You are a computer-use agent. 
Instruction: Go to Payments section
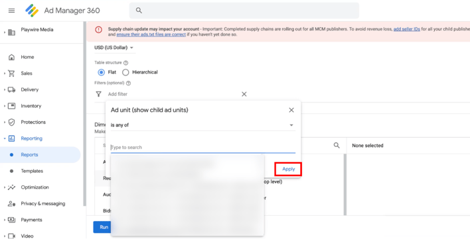coord(31,220)
